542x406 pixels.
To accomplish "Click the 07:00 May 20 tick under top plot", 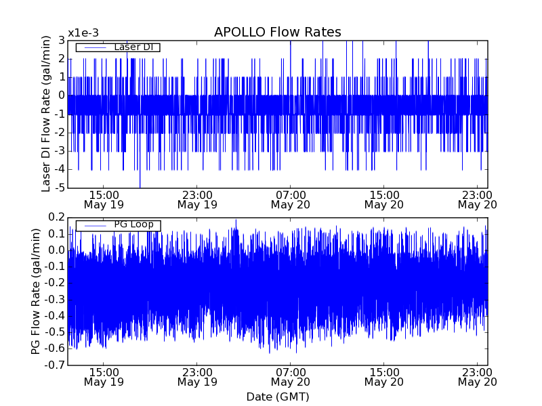I will (x=290, y=199).
